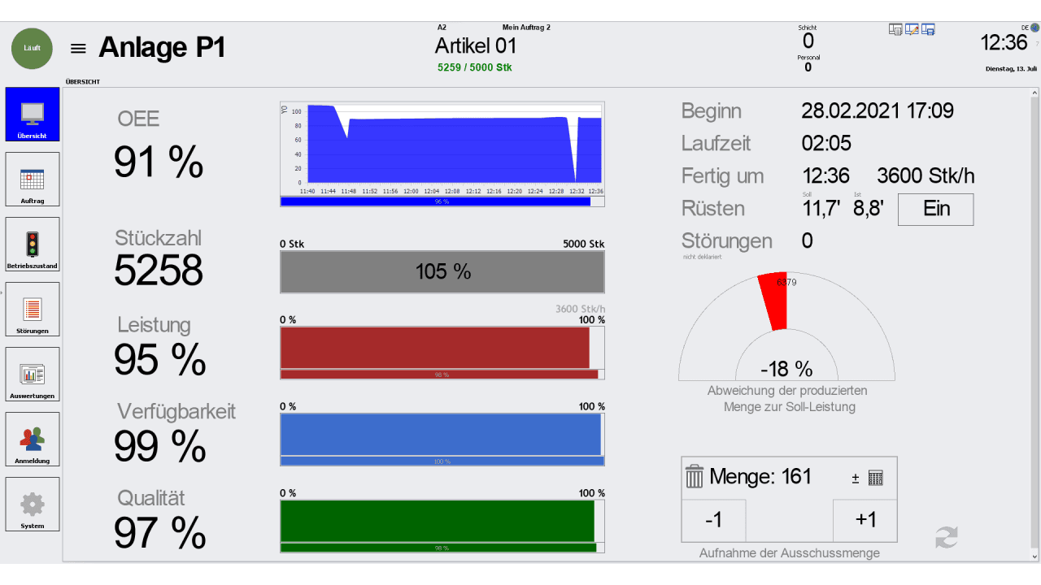Image resolution: width=1041 pixels, height=585 pixels.
Task: Click the trash can scrap icon
Action: click(x=694, y=476)
